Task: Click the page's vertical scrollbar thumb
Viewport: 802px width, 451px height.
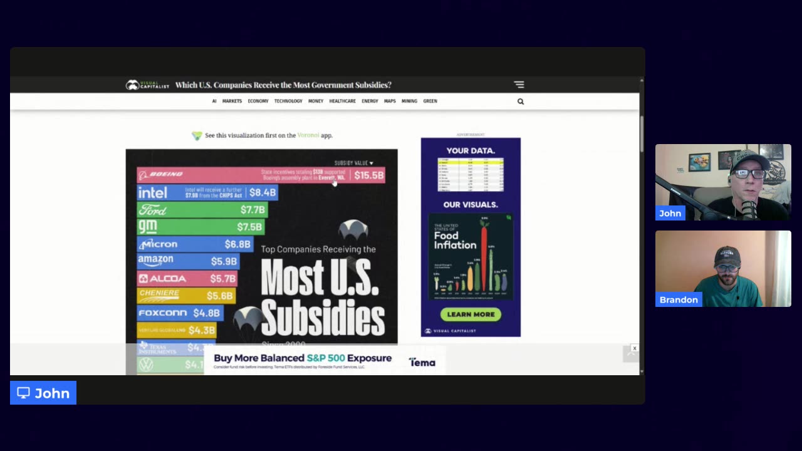Action: pyautogui.click(x=642, y=133)
